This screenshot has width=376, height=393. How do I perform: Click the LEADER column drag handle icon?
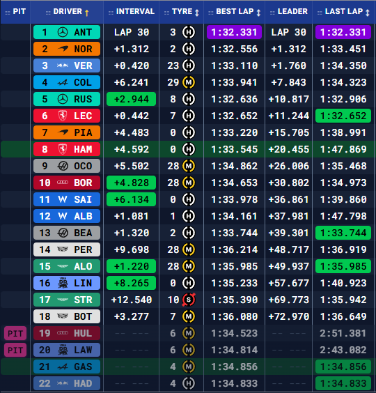(x=272, y=13)
